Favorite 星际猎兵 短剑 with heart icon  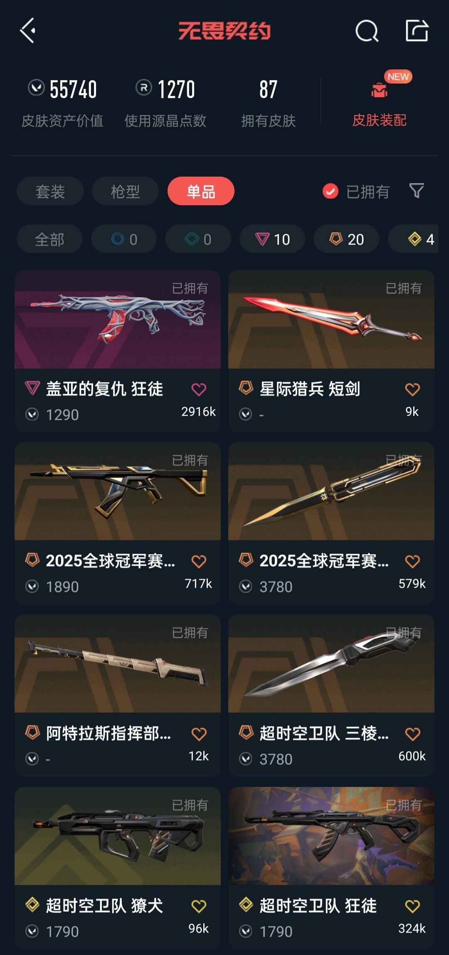click(412, 389)
